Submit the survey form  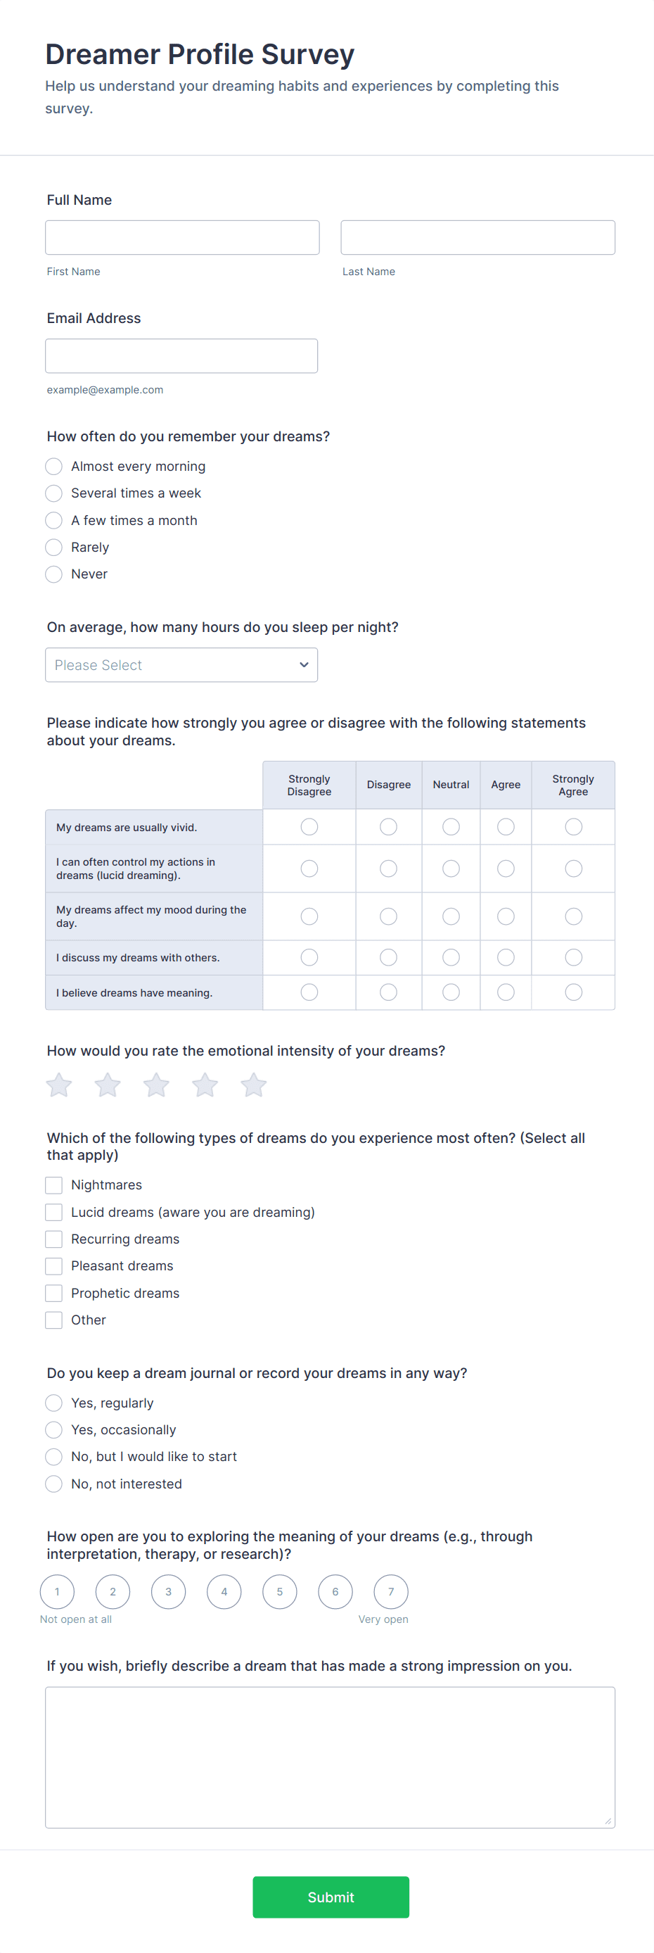pyautogui.click(x=331, y=1897)
